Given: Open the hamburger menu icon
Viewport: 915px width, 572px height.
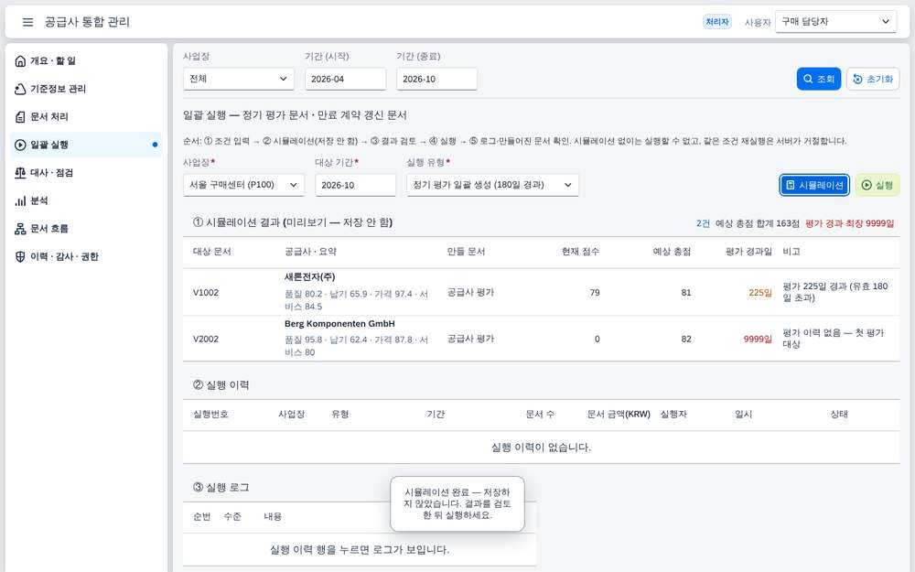Looking at the screenshot, I should click(x=27, y=22).
